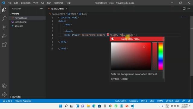Click line 8 containing </body>
193x109 pixels.
pos(63,42)
